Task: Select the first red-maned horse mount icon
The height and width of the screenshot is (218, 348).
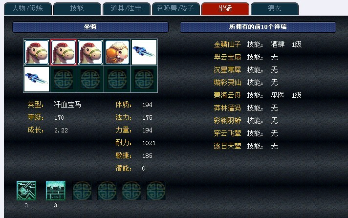Action: [37, 52]
